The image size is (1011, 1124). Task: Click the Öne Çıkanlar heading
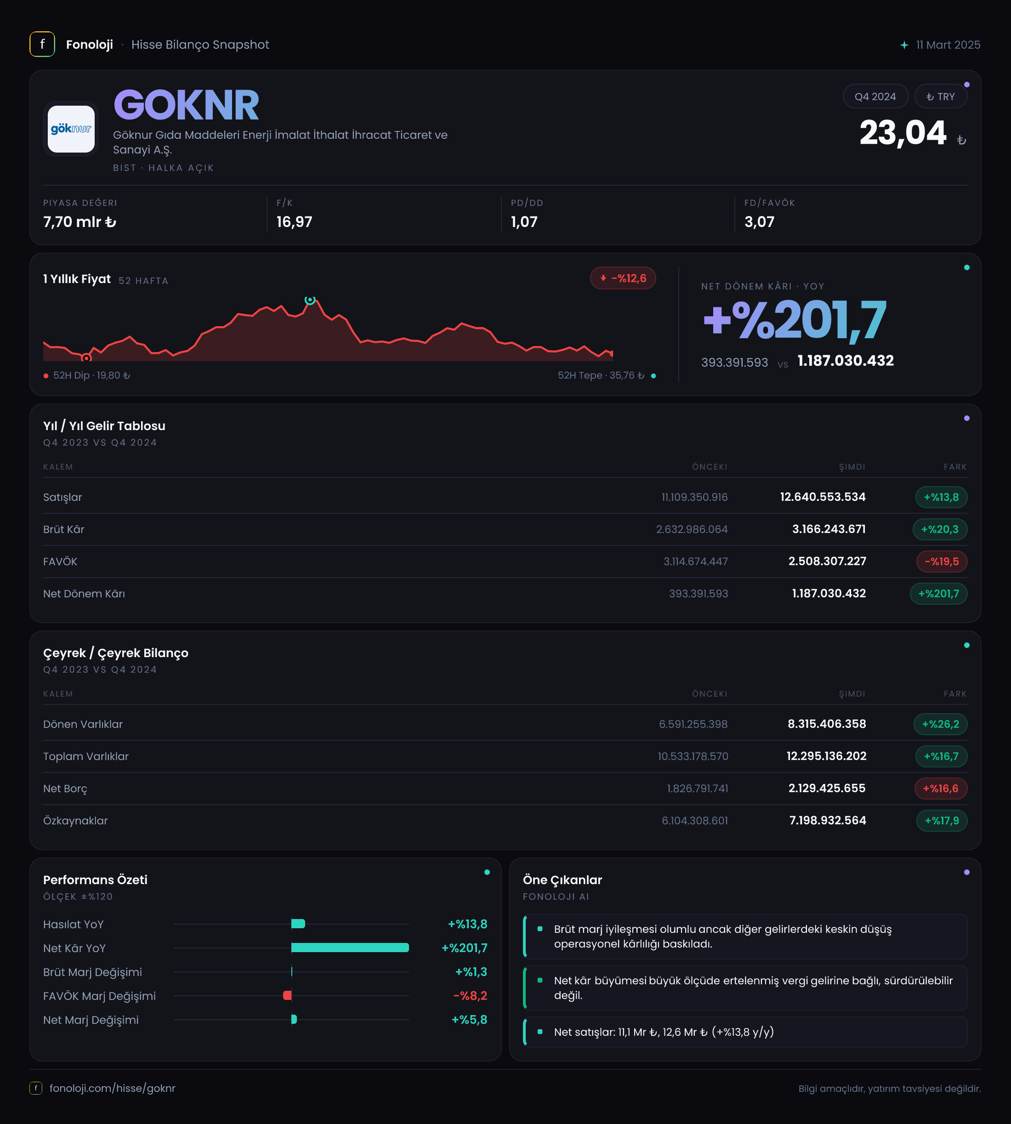(562, 880)
